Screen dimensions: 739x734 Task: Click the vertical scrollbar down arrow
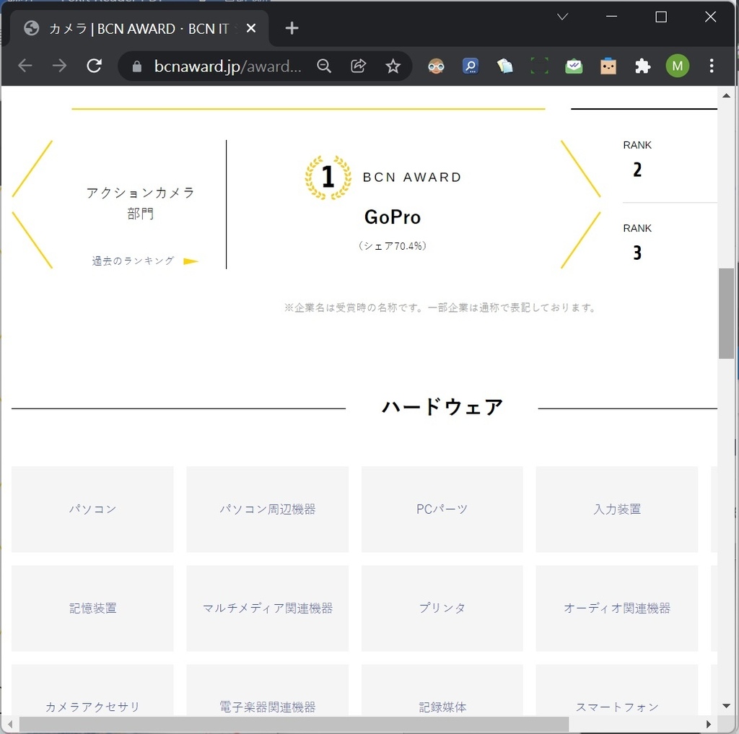point(726,706)
